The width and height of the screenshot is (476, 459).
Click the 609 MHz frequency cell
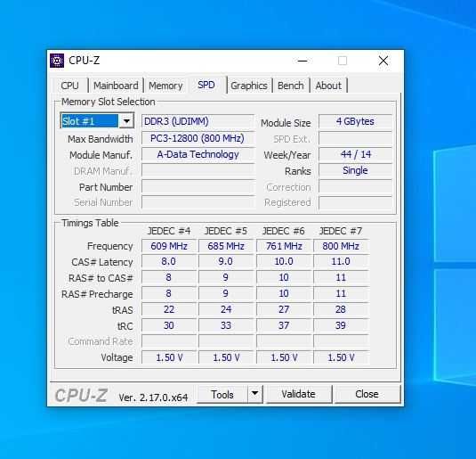coord(169,246)
